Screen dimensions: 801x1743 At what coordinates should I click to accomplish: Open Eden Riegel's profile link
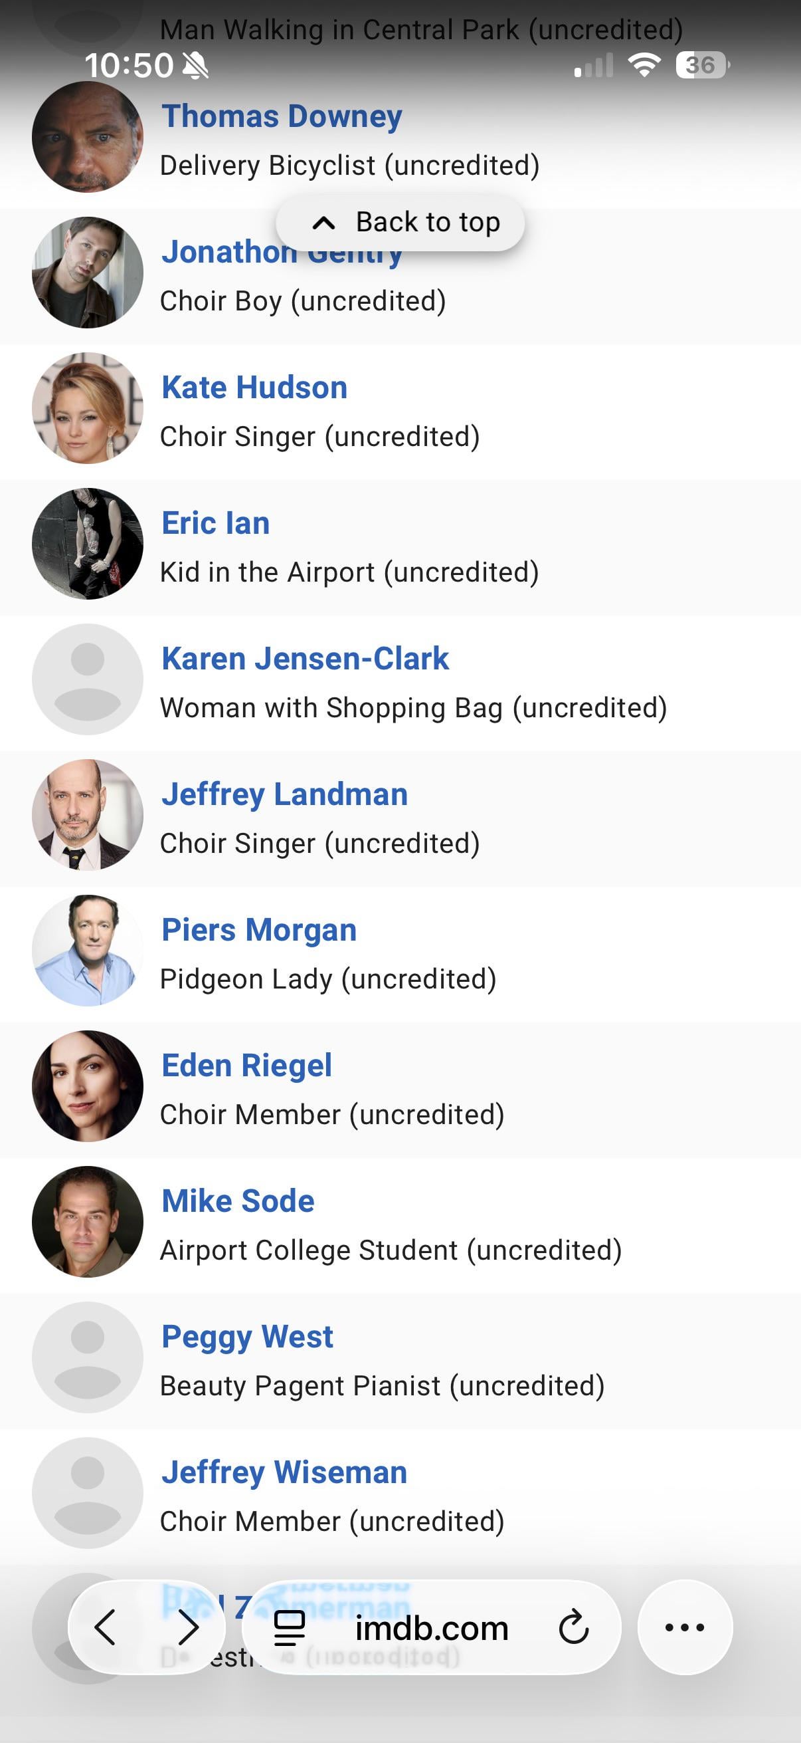[246, 1066]
